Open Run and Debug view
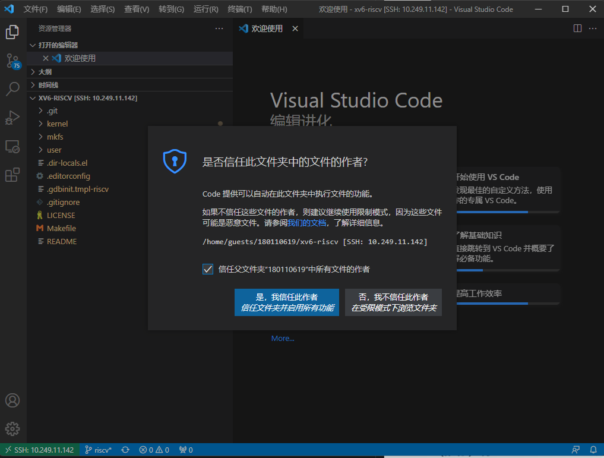 (12, 118)
